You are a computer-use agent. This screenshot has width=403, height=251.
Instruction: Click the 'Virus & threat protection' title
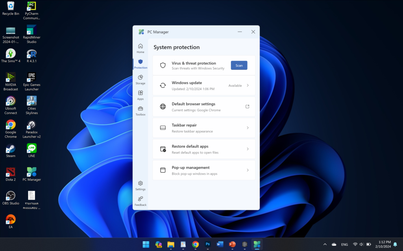194,63
